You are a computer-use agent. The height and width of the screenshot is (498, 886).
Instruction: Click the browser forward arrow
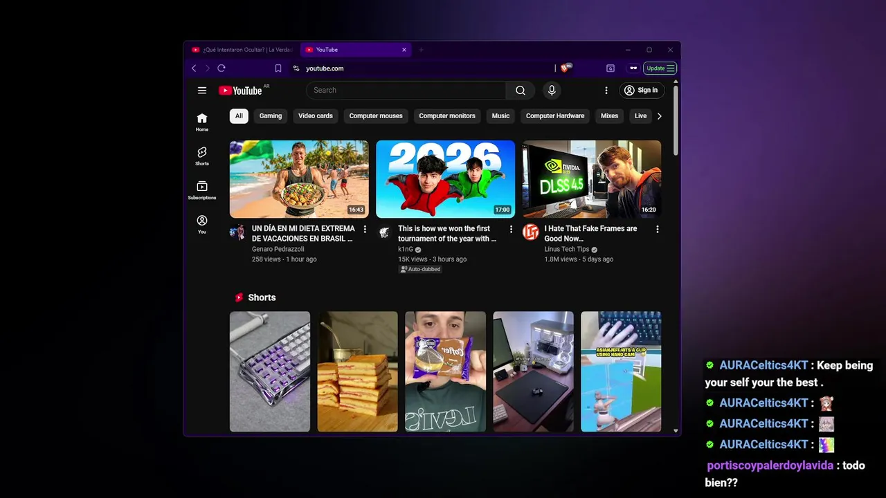coord(207,68)
